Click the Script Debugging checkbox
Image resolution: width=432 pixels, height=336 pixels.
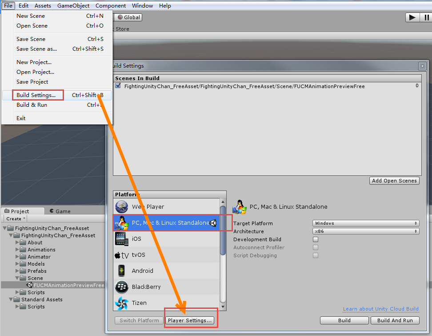(316, 255)
